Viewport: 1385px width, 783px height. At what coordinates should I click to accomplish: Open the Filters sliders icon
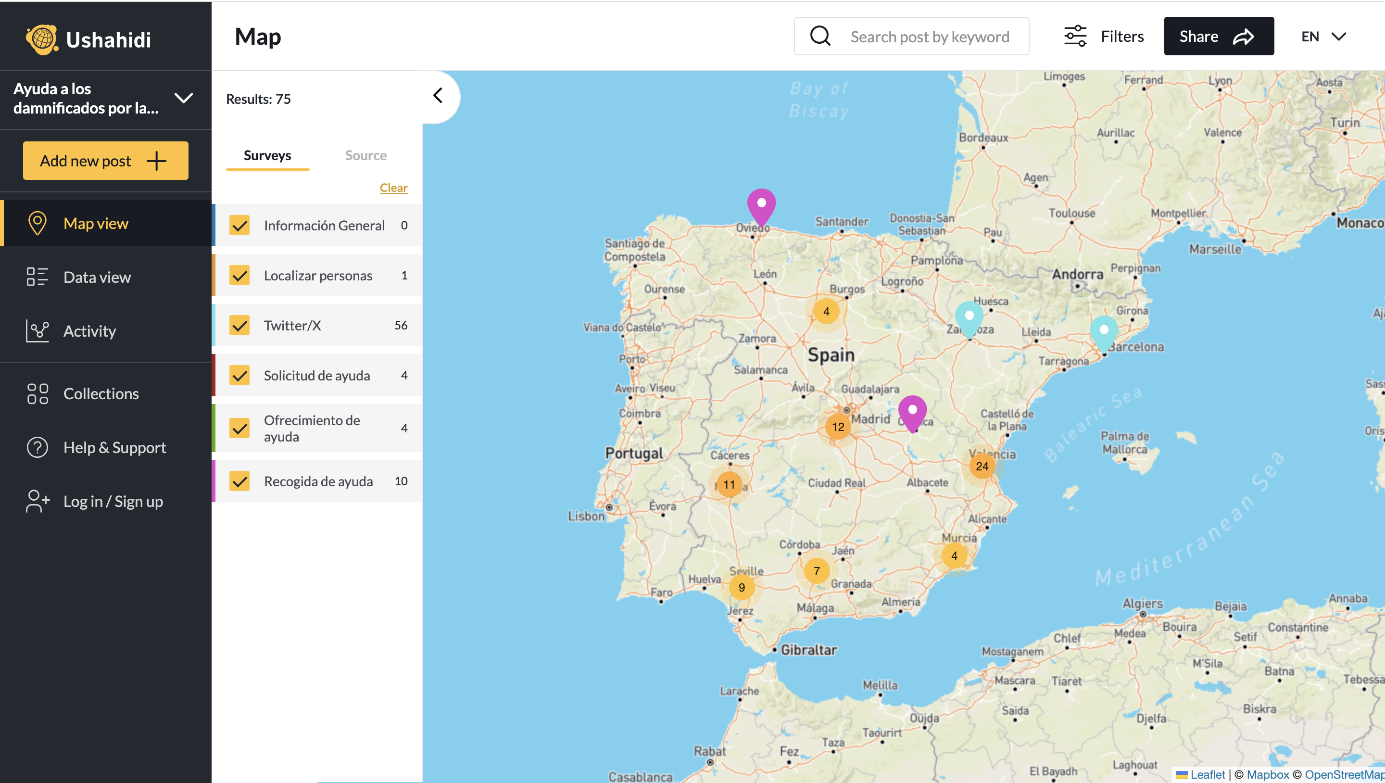pyautogui.click(x=1075, y=36)
